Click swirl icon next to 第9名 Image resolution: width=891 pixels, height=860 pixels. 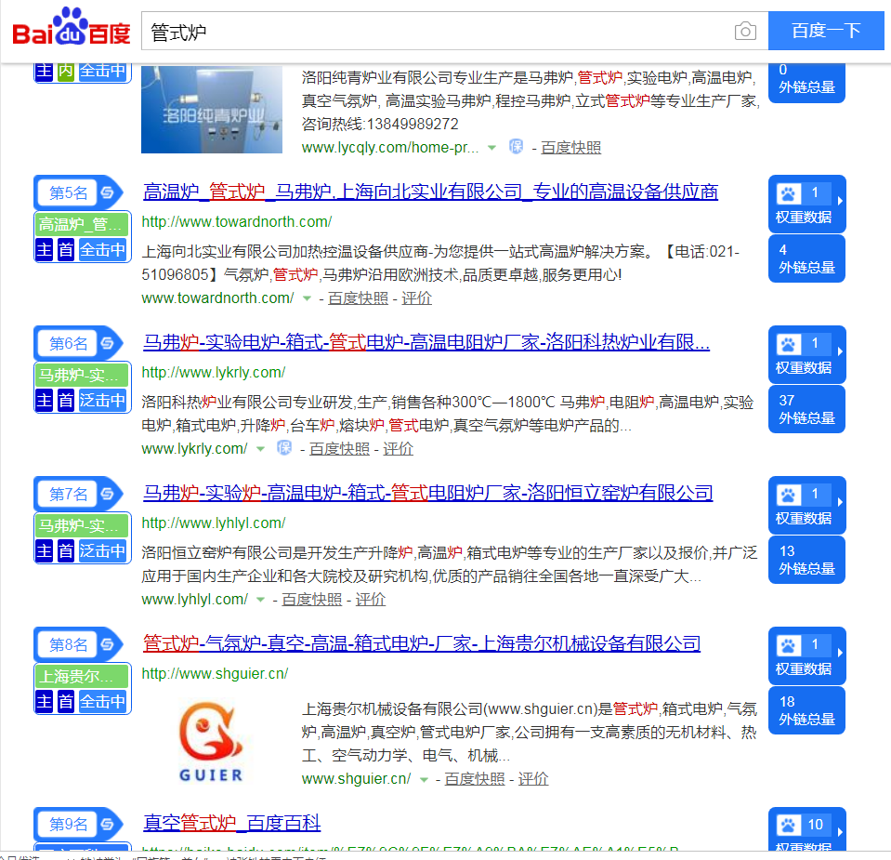pyautogui.click(x=108, y=824)
